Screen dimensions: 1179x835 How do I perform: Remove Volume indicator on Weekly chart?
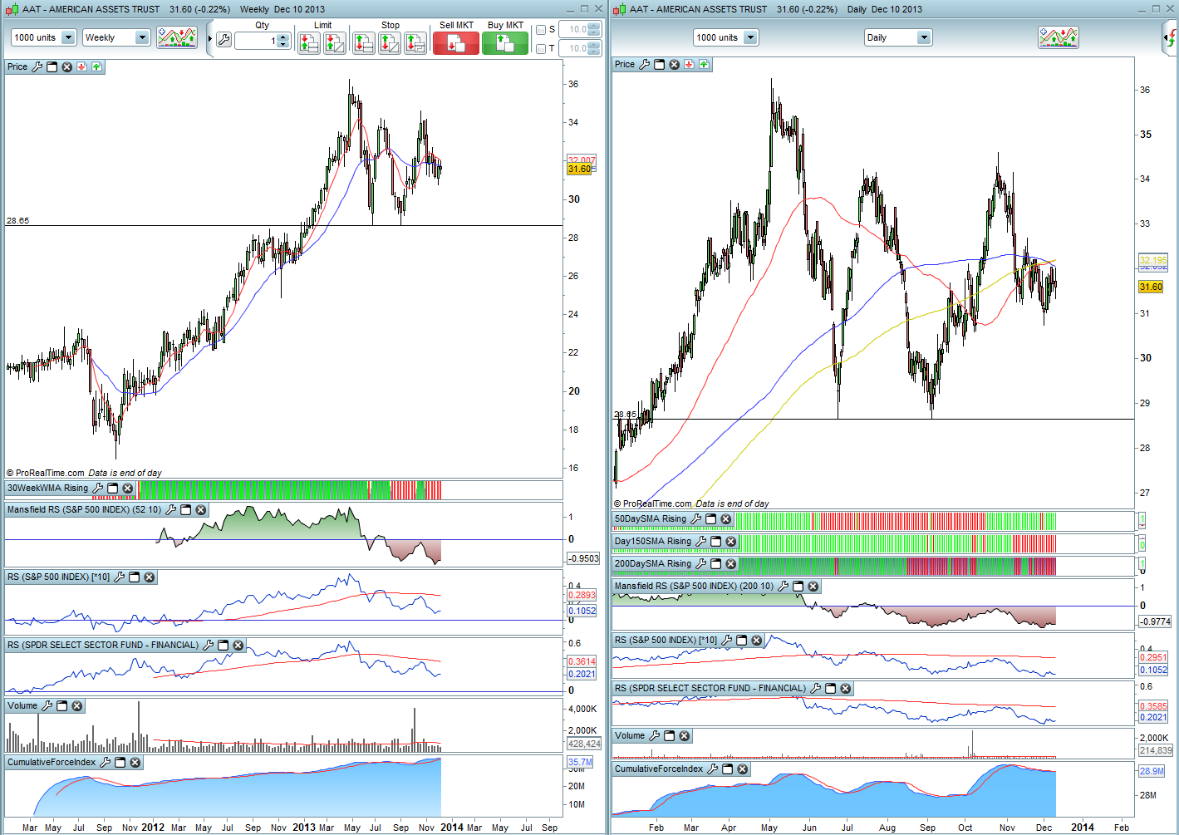coord(77,706)
